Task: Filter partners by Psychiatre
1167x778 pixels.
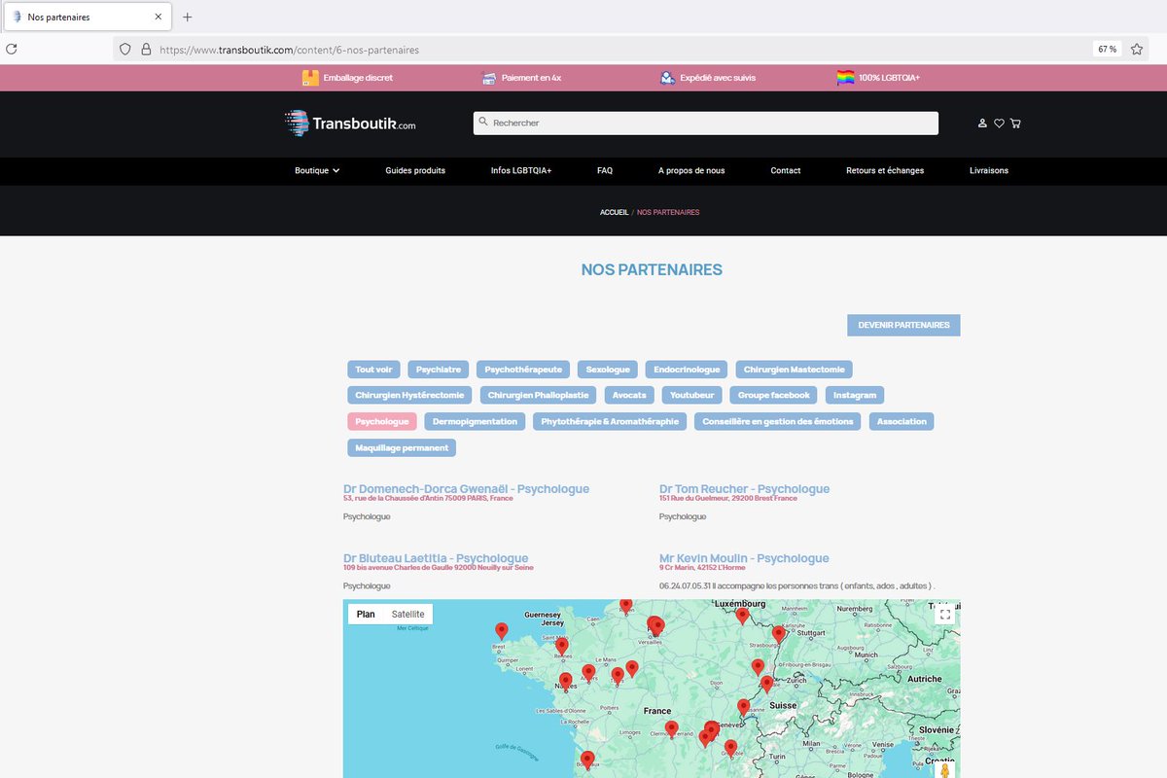Action: (x=439, y=370)
